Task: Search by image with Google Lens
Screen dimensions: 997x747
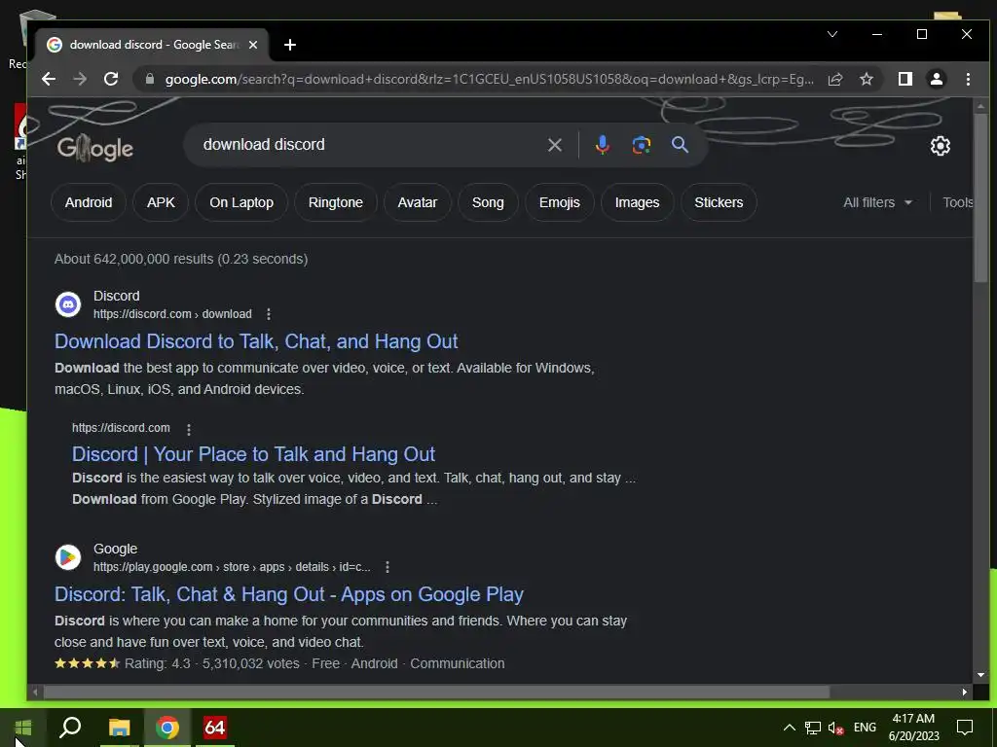Action: coord(641,145)
